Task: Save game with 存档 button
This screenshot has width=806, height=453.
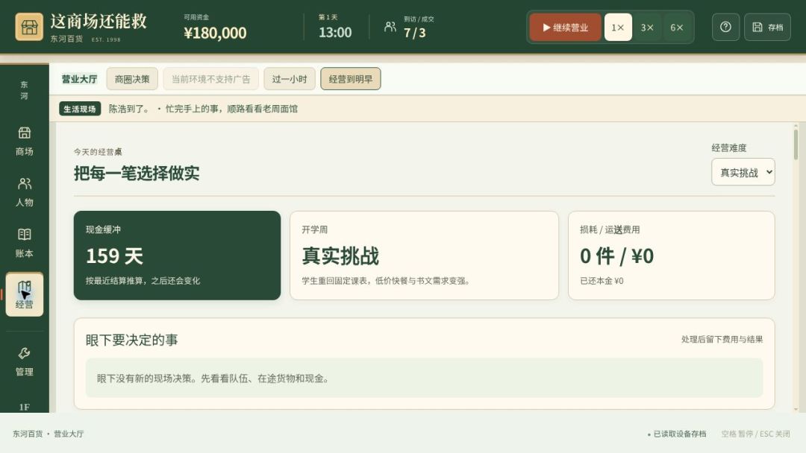Action: [x=767, y=27]
